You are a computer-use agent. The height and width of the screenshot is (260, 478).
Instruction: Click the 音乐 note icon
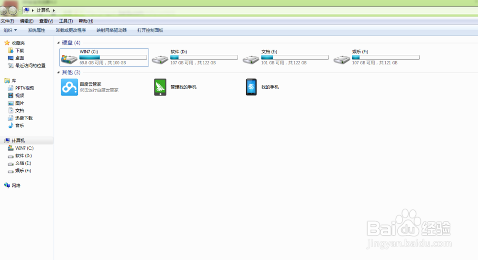[x=11, y=125]
